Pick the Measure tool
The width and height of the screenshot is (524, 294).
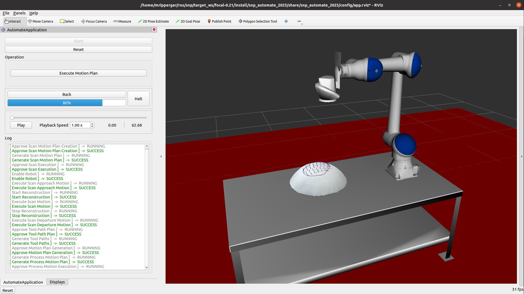[x=122, y=21]
